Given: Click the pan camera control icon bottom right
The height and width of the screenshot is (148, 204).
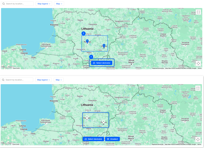Looking at the screenshot, I should (198, 64).
